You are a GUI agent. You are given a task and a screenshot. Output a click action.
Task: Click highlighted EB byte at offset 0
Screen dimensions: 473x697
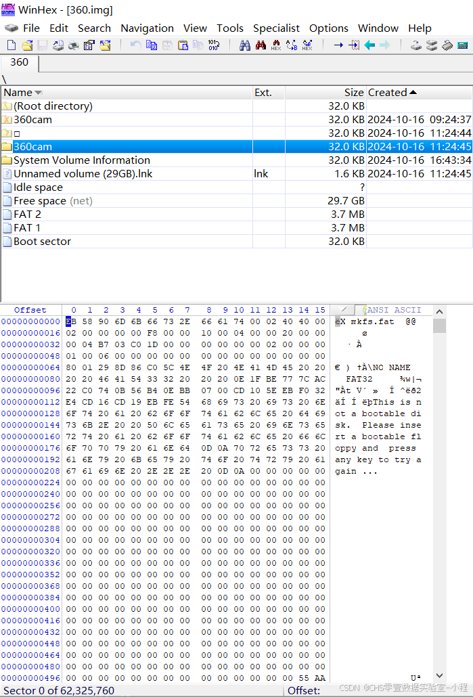[x=70, y=321]
